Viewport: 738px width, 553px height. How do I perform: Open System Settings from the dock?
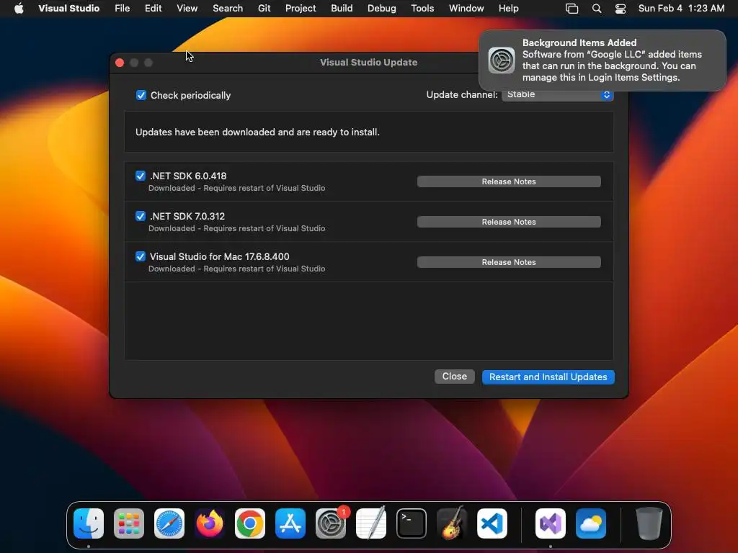coord(330,523)
